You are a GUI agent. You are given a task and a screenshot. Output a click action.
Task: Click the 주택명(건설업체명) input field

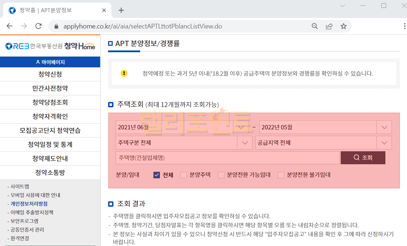click(x=227, y=158)
